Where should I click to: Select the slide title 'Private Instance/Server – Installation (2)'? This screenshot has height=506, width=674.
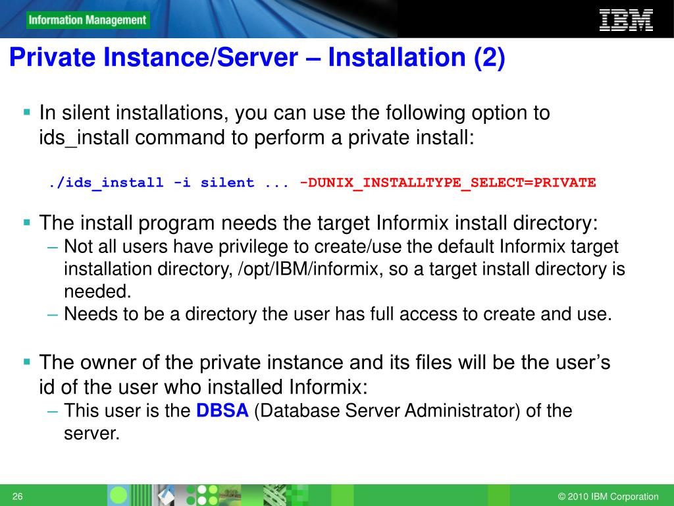pyautogui.click(x=257, y=58)
